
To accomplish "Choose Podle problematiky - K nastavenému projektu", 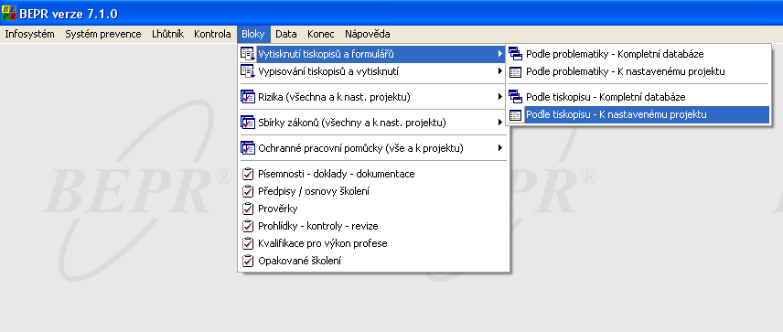I will click(638, 71).
